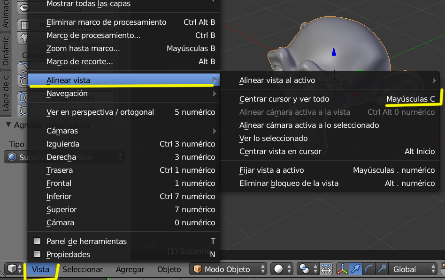Click the blue Z-axis manipulator arrow
Screen dimensions: 445x280
point(334,52)
